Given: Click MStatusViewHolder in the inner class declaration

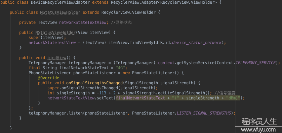Looking at the screenshot, I should (60, 12).
